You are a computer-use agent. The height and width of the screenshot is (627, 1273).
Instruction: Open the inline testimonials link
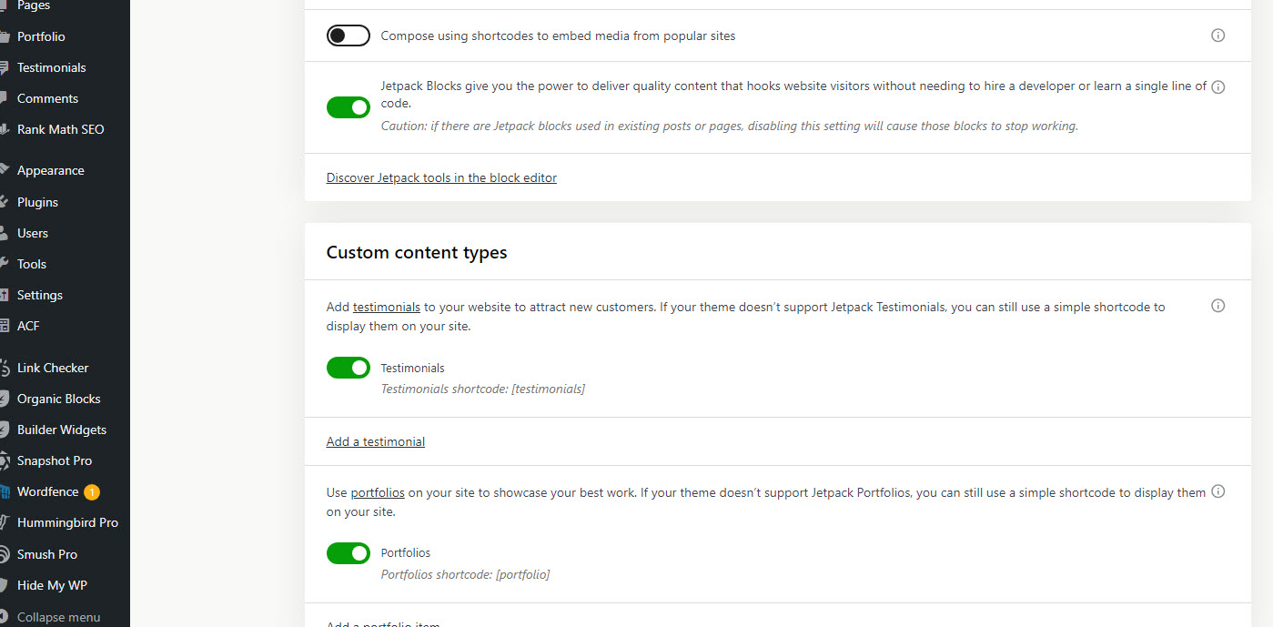click(387, 307)
